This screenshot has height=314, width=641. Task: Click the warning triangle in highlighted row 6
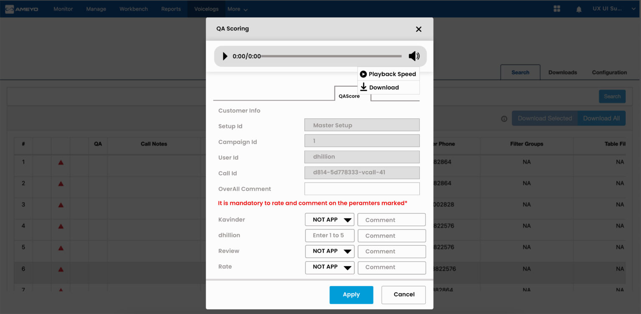(61, 270)
